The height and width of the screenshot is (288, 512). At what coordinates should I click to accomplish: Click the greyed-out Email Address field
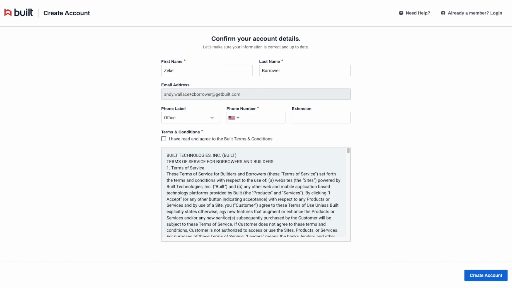pos(255,94)
